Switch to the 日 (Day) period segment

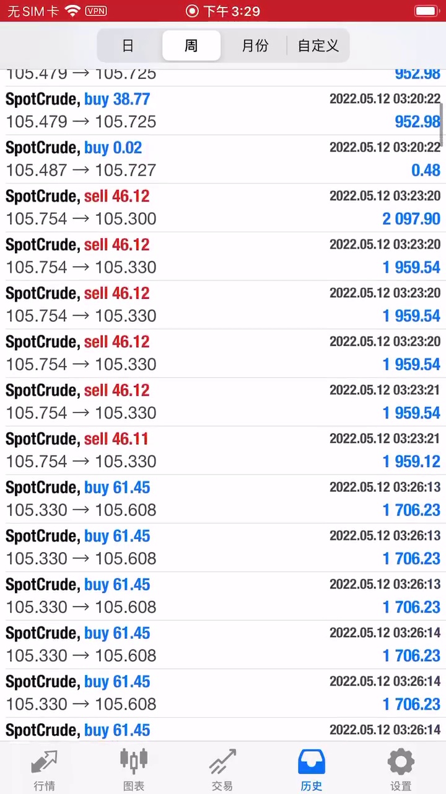tap(128, 45)
